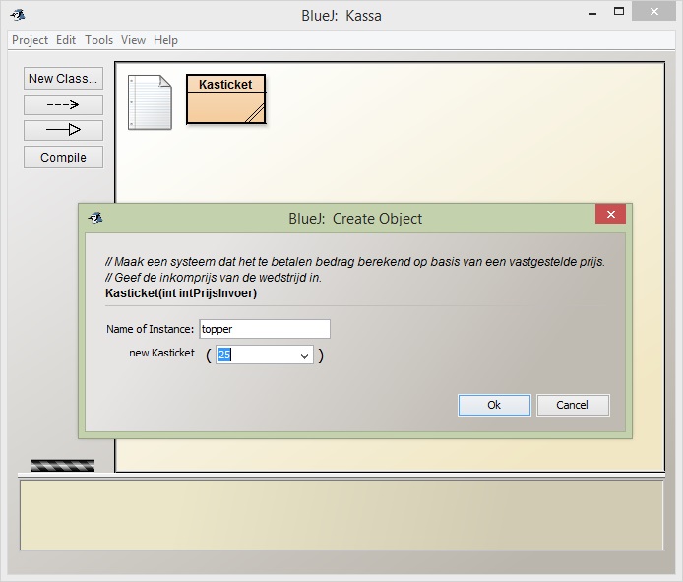Click the comment 'Geef de inkomprijs' line
The image size is (683, 582).
214,278
